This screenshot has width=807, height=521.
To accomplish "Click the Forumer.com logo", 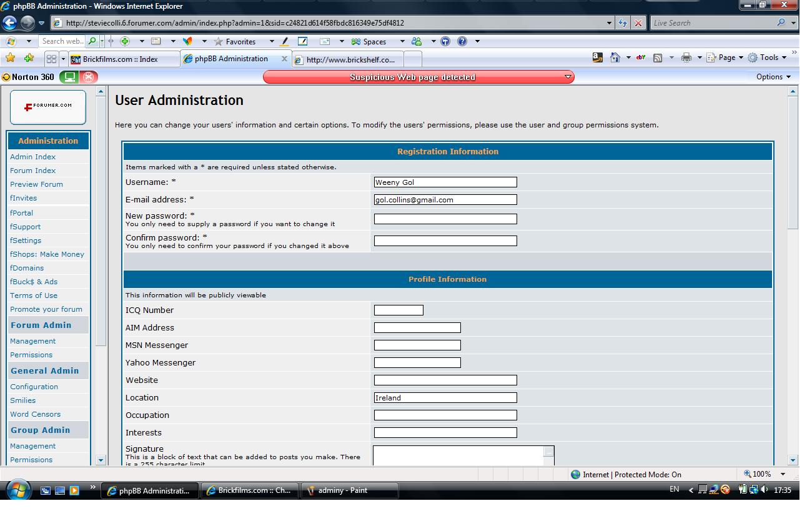I will coord(48,106).
